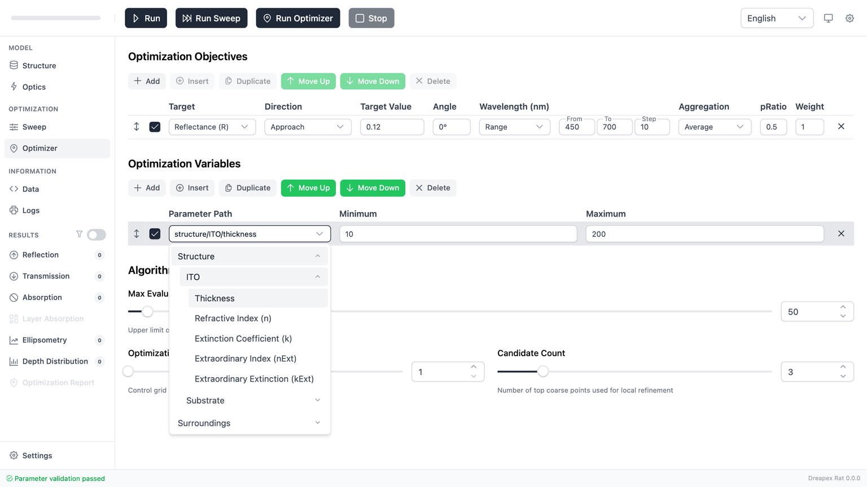867x487 pixels.
Task: Uncheck the structure/ITO/thickness variable checkbox
Action: (155, 234)
